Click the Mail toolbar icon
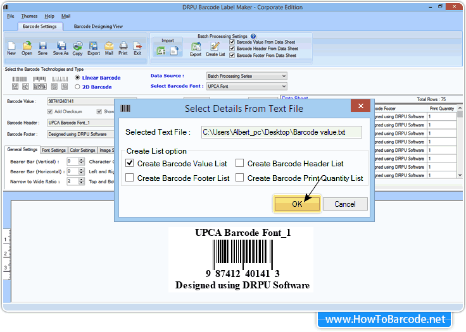 109,49
